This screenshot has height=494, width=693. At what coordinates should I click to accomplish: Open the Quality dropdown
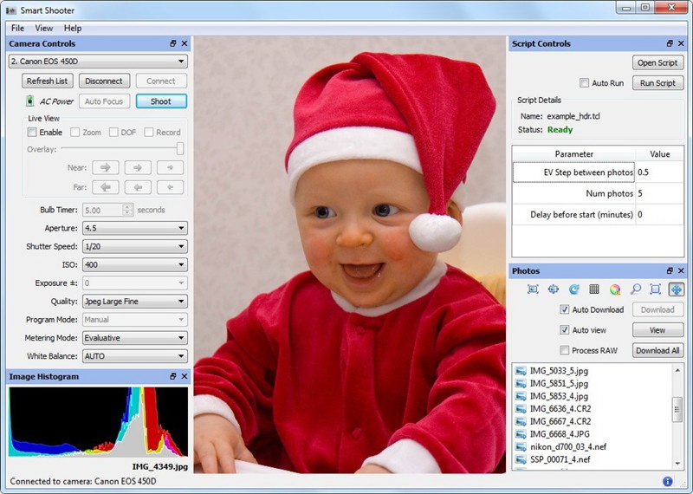click(135, 302)
